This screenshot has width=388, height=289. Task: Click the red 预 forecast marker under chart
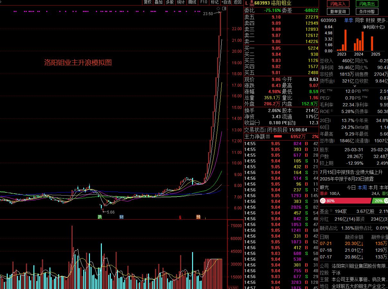pos(198,217)
